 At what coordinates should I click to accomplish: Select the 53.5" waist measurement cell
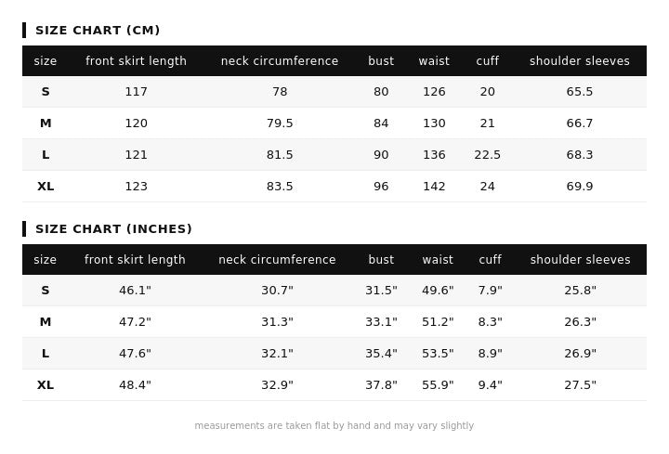click(438, 354)
